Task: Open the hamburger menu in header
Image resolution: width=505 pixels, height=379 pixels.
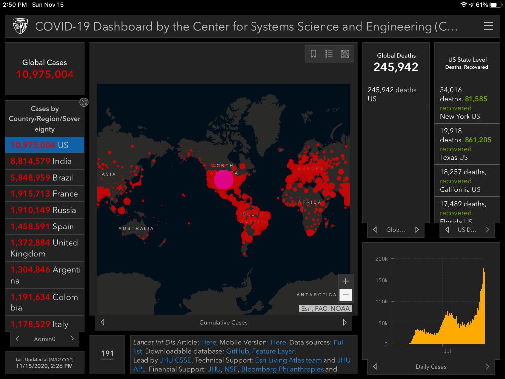Action: [488, 26]
